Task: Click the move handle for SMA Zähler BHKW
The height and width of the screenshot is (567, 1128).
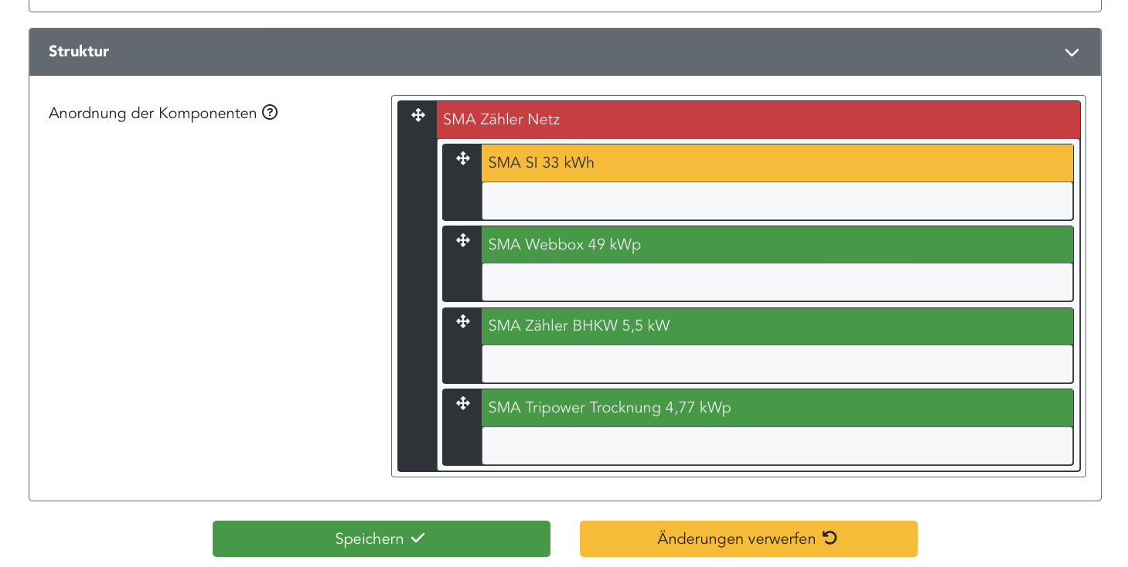Action: coord(463,321)
